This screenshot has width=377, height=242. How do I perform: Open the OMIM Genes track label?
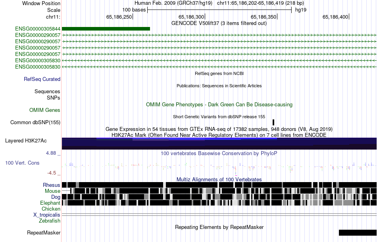pos(45,110)
